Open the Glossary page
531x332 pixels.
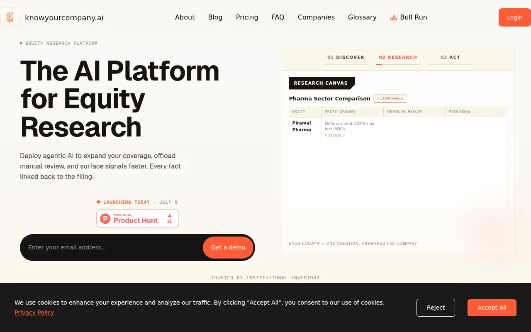(x=362, y=17)
